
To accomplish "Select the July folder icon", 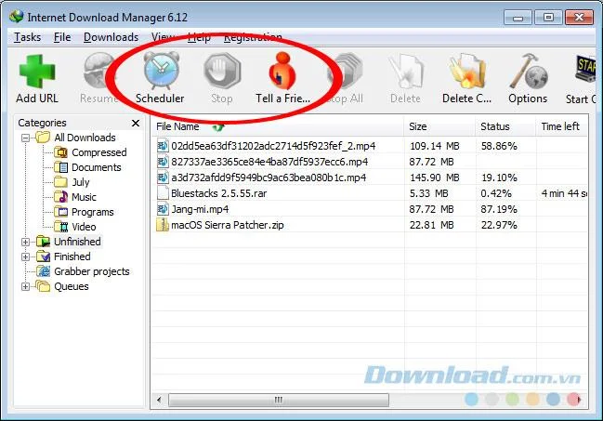I will point(60,182).
